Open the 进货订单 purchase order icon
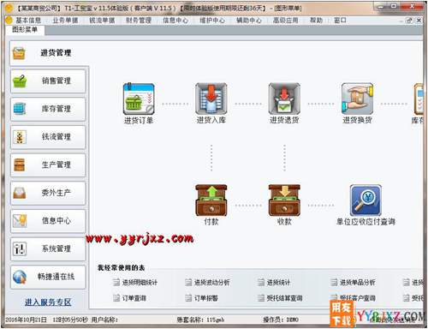 pyautogui.click(x=139, y=99)
